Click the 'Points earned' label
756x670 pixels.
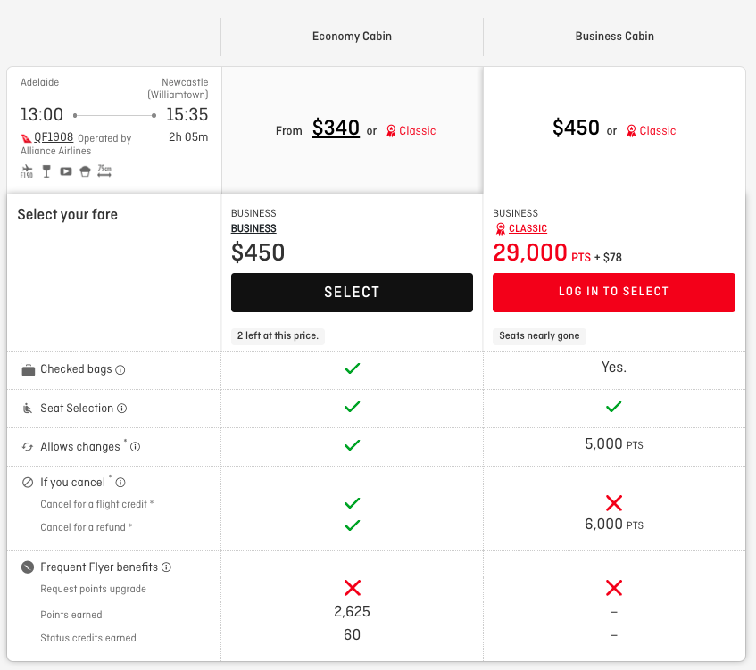click(x=71, y=615)
